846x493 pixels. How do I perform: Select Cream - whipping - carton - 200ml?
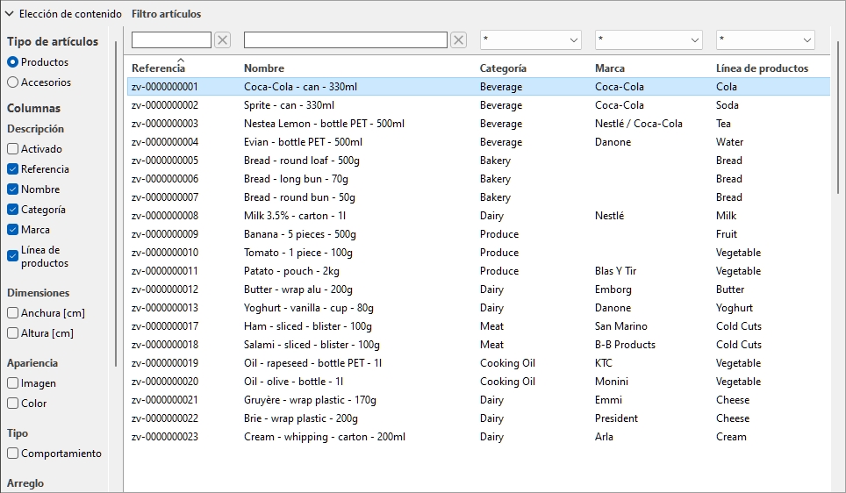[x=478, y=437]
